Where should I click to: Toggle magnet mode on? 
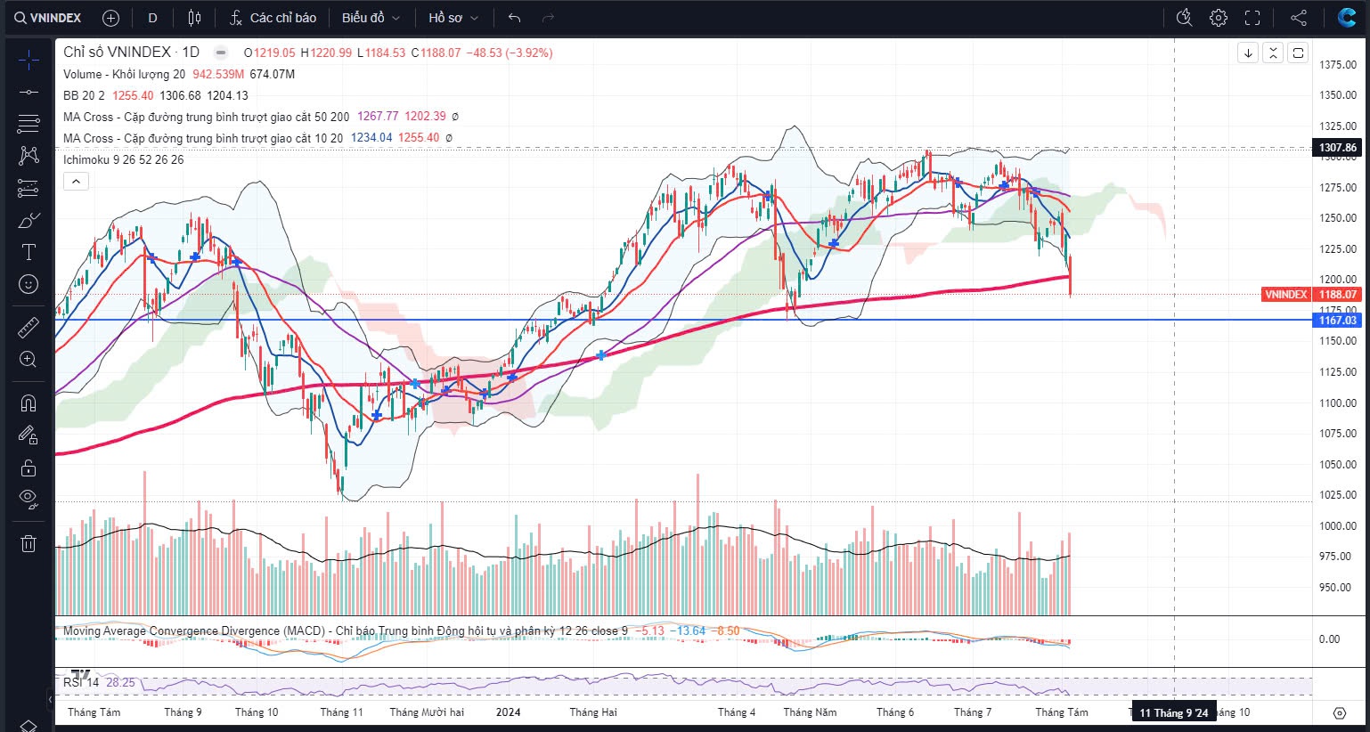click(x=29, y=403)
